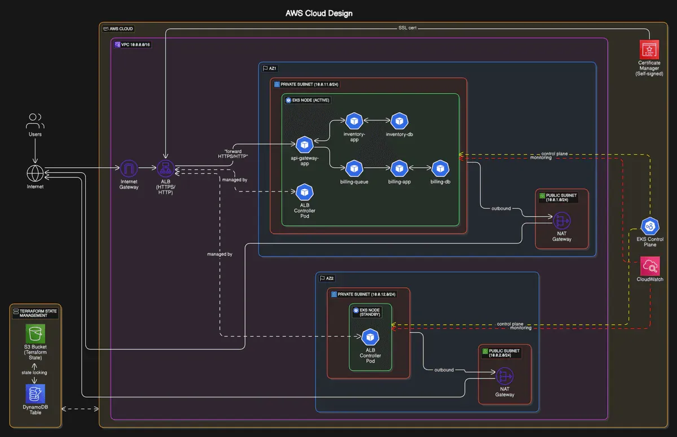This screenshot has height=437, width=677.
Task: Click the PUBLIC SUBNET (10.0.1.0/24) label
Action: point(557,197)
